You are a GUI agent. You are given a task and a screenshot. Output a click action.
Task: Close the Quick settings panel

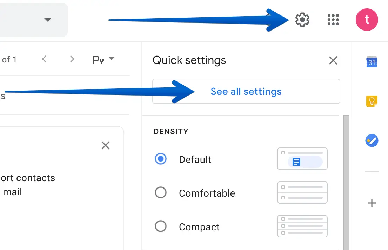click(x=333, y=60)
